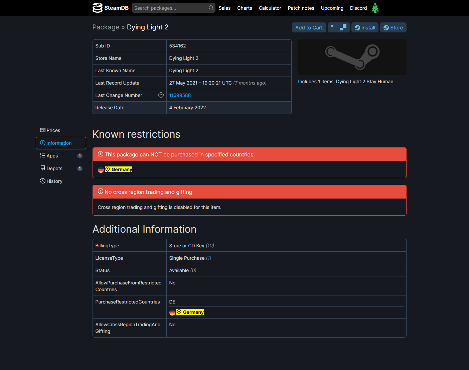Click the SteamDB logo icon
Viewport: 469px width, 370px height.
click(97, 8)
